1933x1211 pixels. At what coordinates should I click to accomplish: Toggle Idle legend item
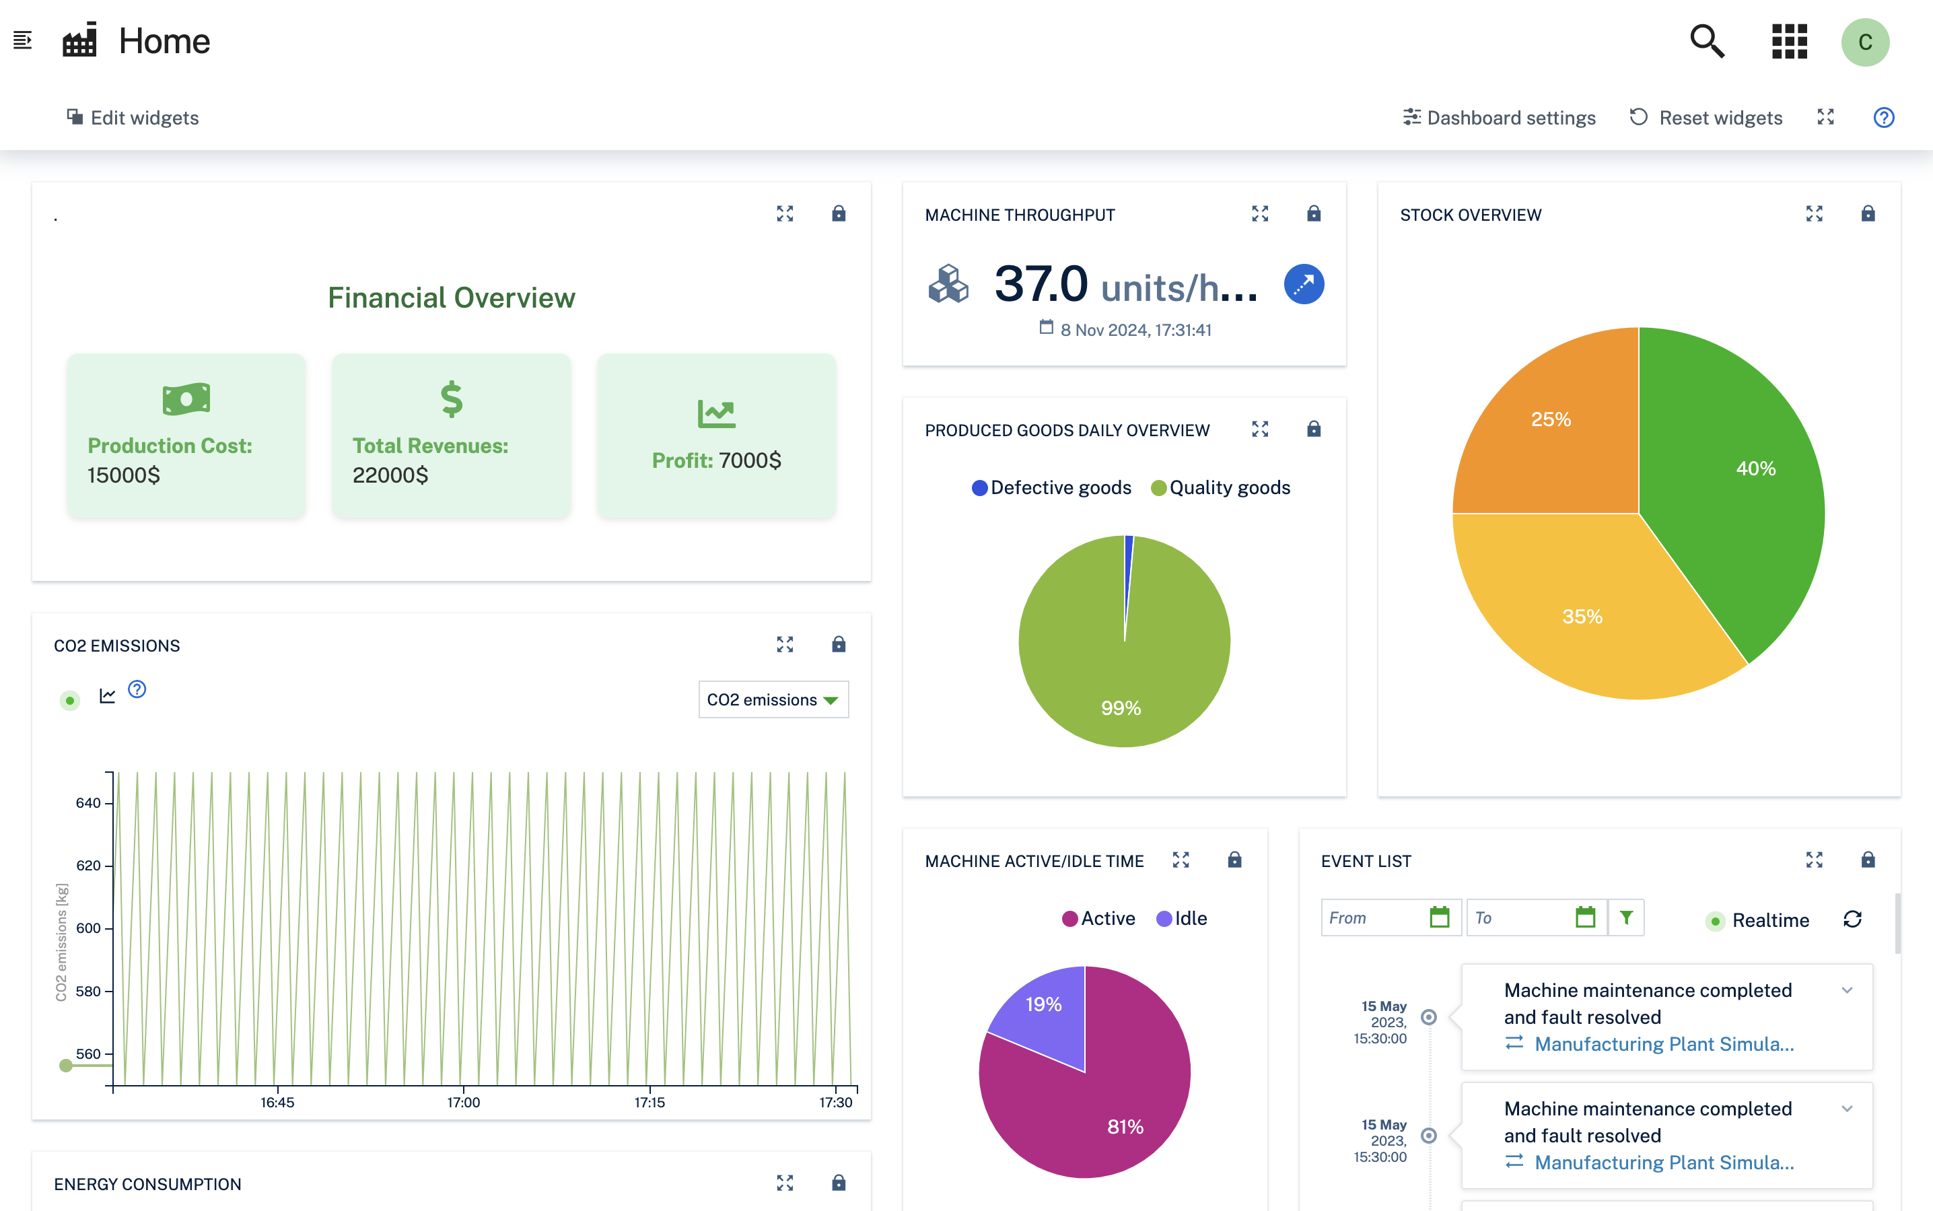pyautogui.click(x=1182, y=919)
